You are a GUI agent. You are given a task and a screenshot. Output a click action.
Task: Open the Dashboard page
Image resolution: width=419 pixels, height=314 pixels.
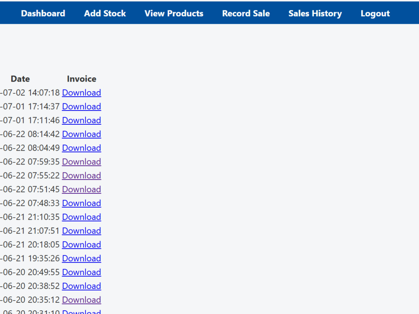(43, 13)
